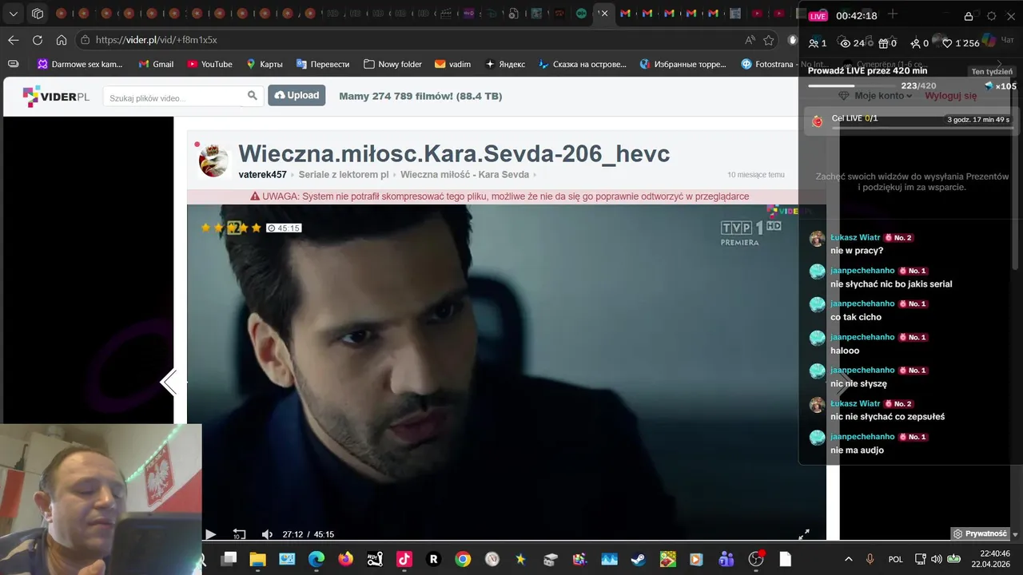Click the LIVE badge in stream panel
The height and width of the screenshot is (575, 1023).
coord(818,16)
